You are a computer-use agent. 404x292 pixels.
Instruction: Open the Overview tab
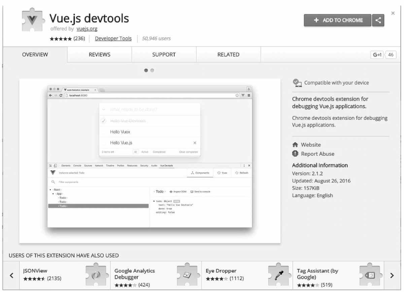[35, 54]
